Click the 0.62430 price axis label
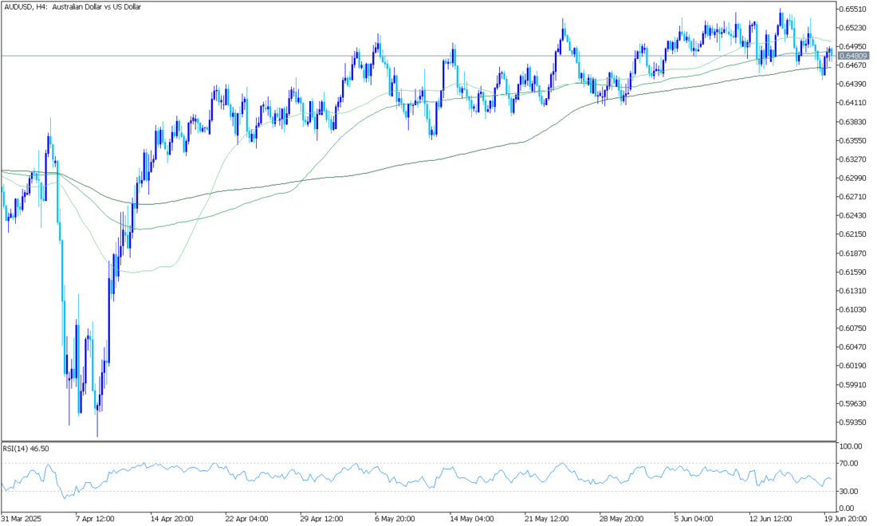The image size is (877, 526). 854,216
